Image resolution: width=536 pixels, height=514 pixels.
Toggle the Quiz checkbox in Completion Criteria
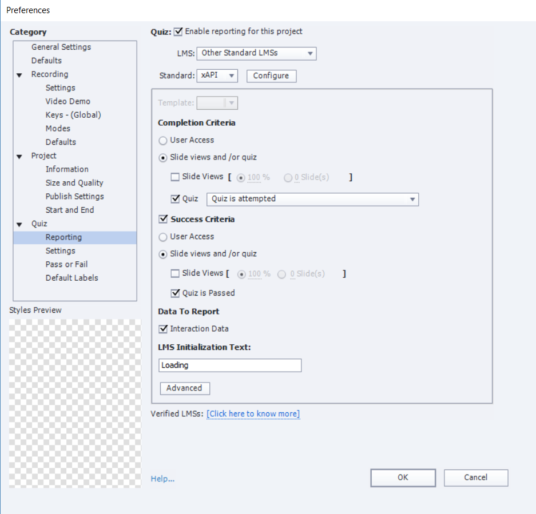pyautogui.click(x=175, y=198)
